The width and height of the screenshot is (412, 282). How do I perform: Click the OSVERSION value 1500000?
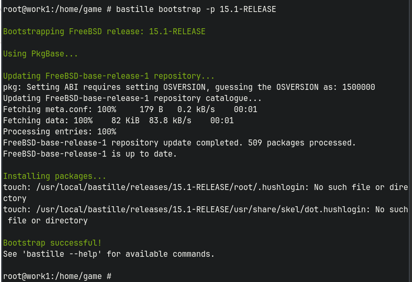[358, 87]
